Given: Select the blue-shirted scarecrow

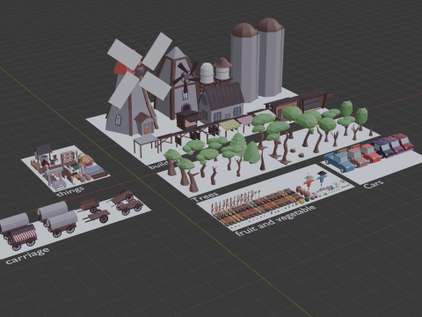Looking at the screenshot, I should pyautogui.click(x=321, y=177).
